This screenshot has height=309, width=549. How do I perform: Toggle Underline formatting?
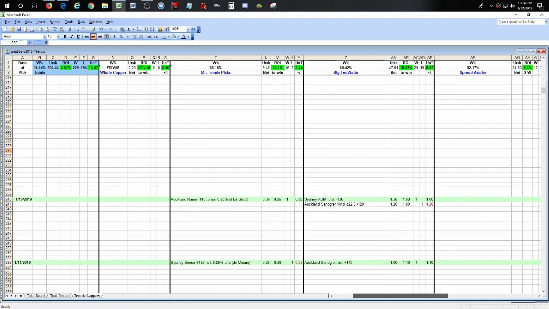(78, 37)
